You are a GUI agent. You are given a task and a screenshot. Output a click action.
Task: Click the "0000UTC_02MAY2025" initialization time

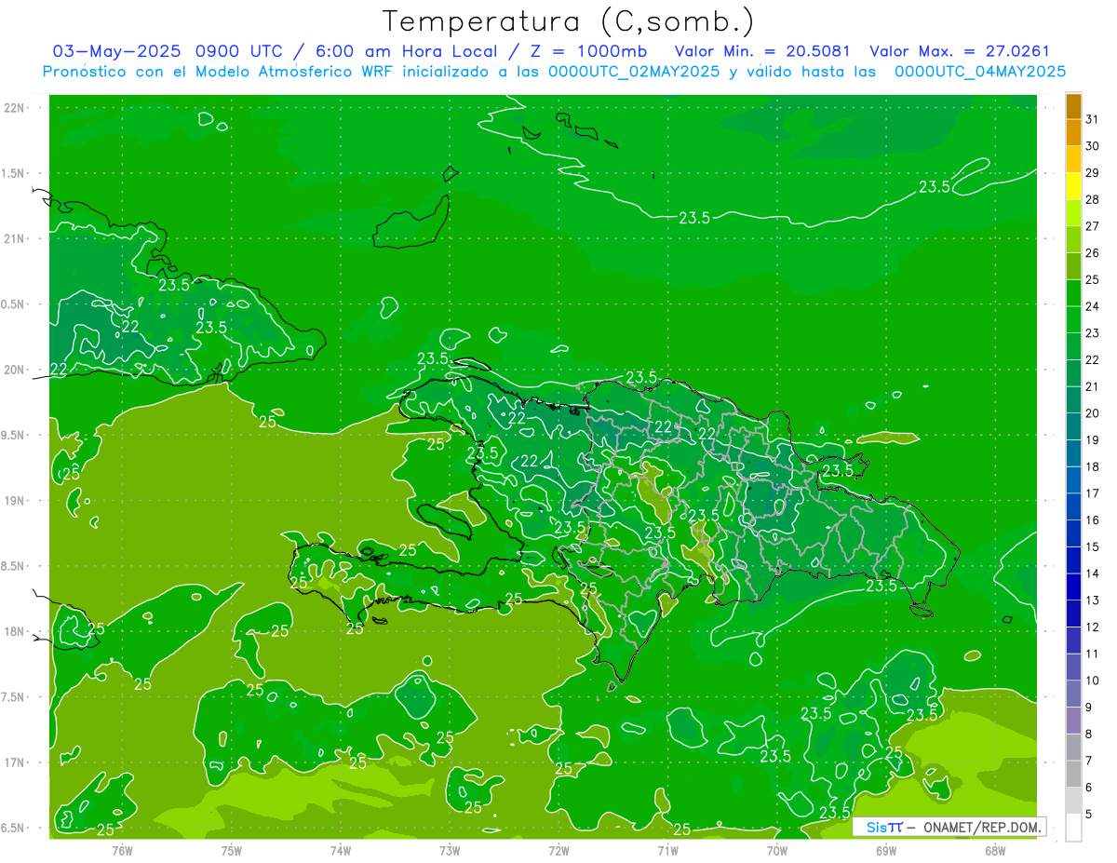[x=634, y=71]
